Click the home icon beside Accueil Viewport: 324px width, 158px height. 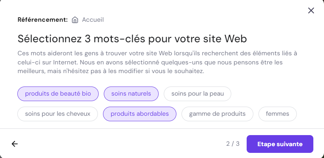point(75,20)
